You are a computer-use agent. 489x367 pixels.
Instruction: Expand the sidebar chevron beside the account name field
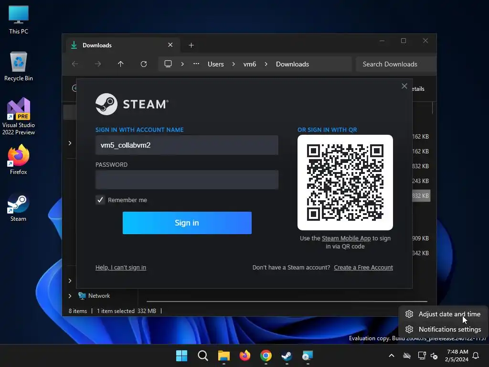tap(70, 143)
